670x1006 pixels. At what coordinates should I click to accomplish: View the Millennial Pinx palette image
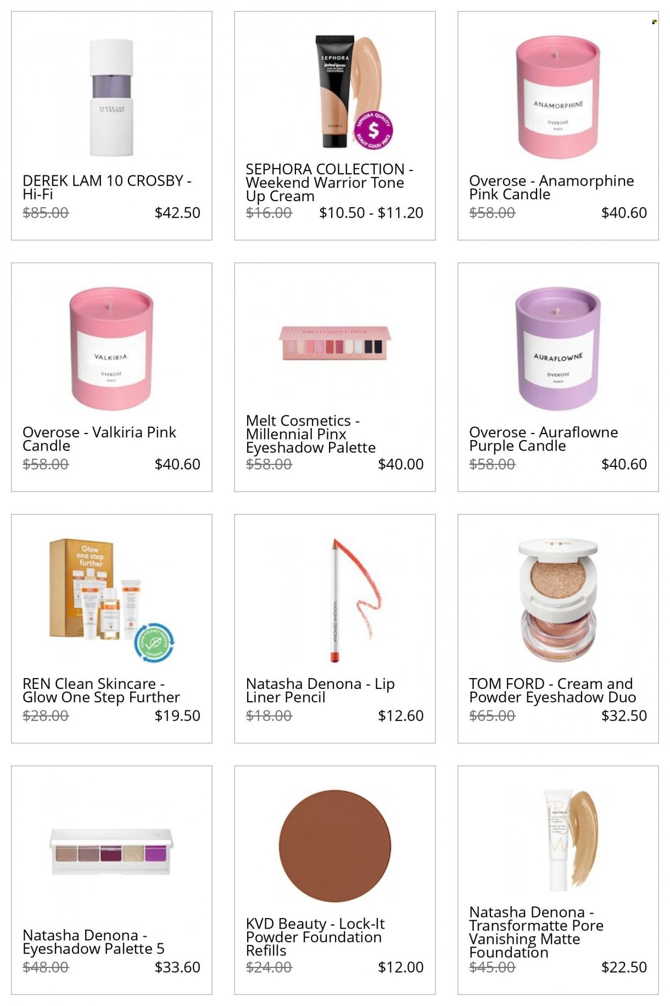click(334, 343)
